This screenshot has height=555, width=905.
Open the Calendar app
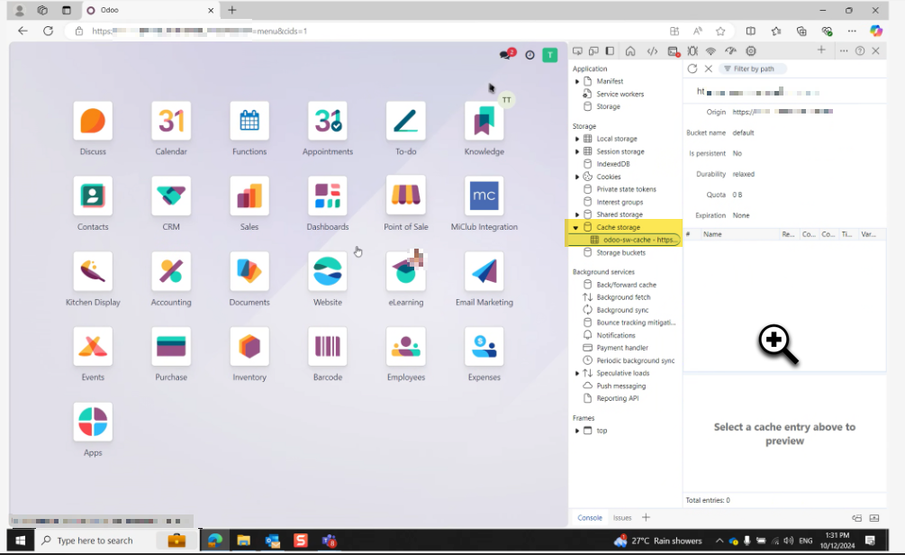tap(171, 121)
